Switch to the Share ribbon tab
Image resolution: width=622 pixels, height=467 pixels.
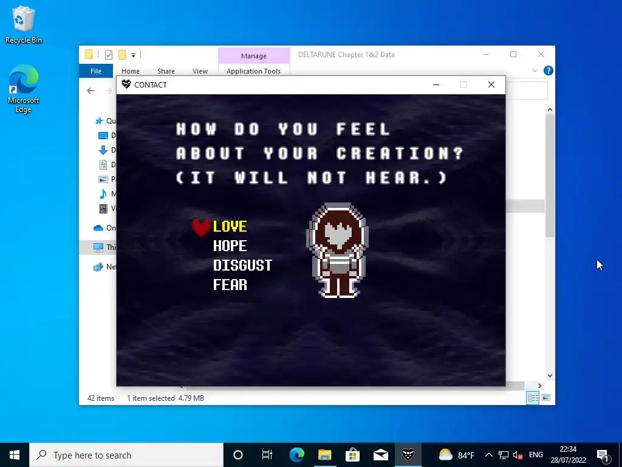point(166,71)
